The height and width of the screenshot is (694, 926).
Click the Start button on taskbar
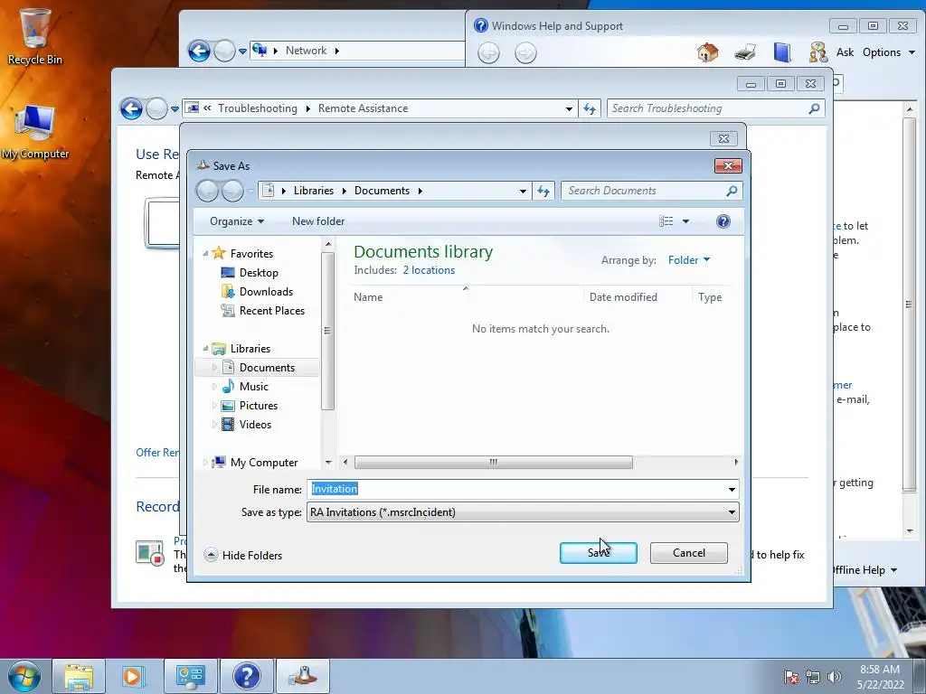pyautogui.click(x=24, y=676)
